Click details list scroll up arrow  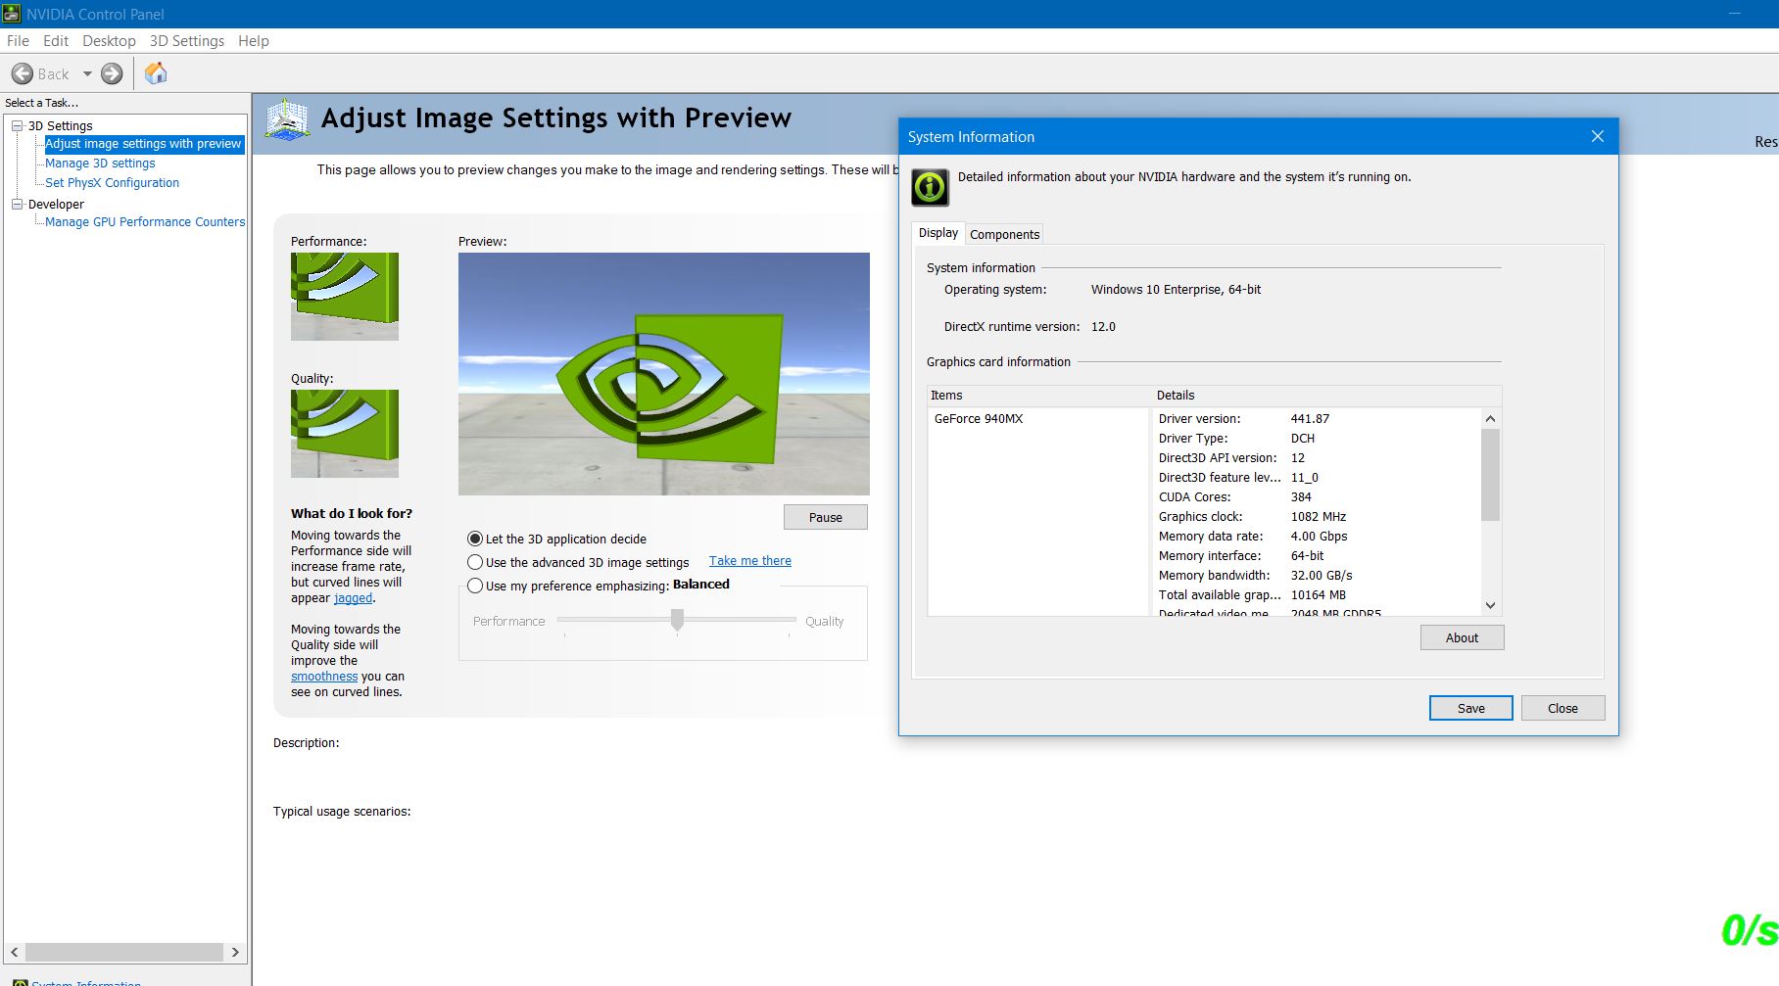(1490, 418)
